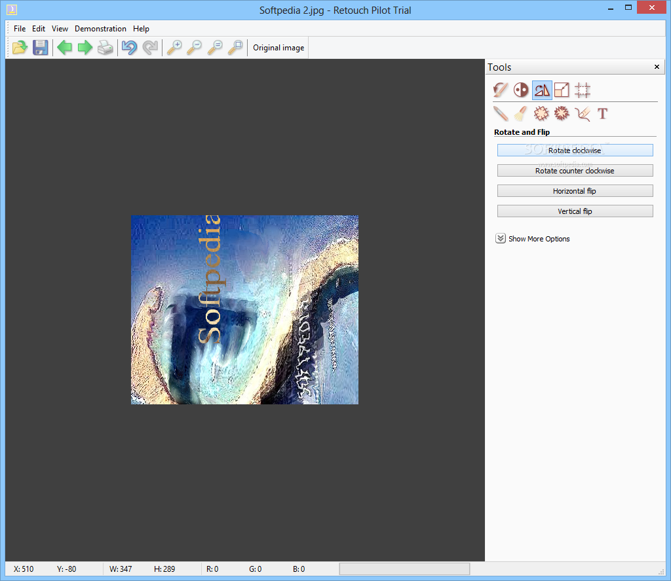Image resolution: width=671 pixels, height=581 pixels.
Task: Show the Original image
Action: [x=278, y=48]
